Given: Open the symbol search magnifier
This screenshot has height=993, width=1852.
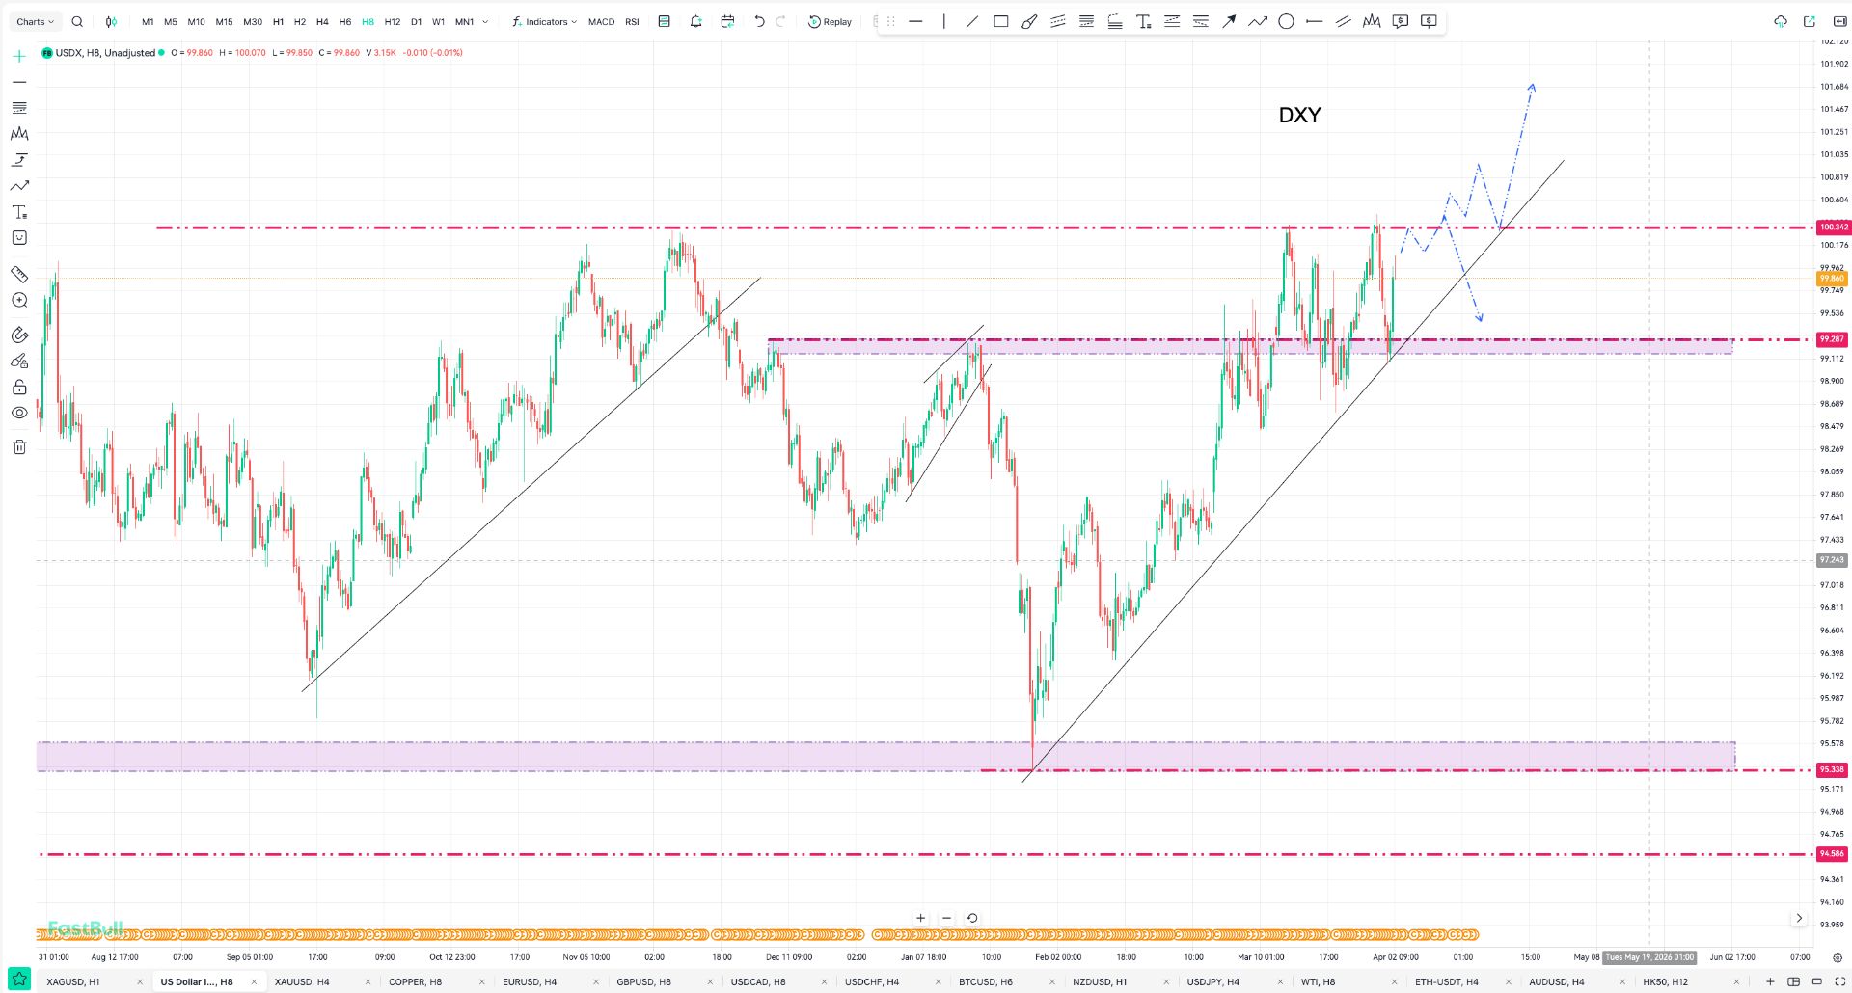Looking at the screenshot, I should [x=77, y=21].
